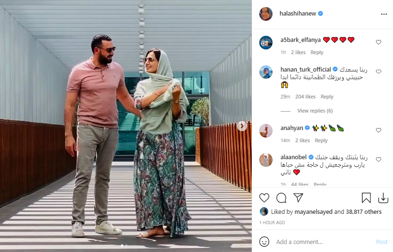Screen dimensions: 393x252
Task: Like alaanobel's comment heart
Action: 378,160
